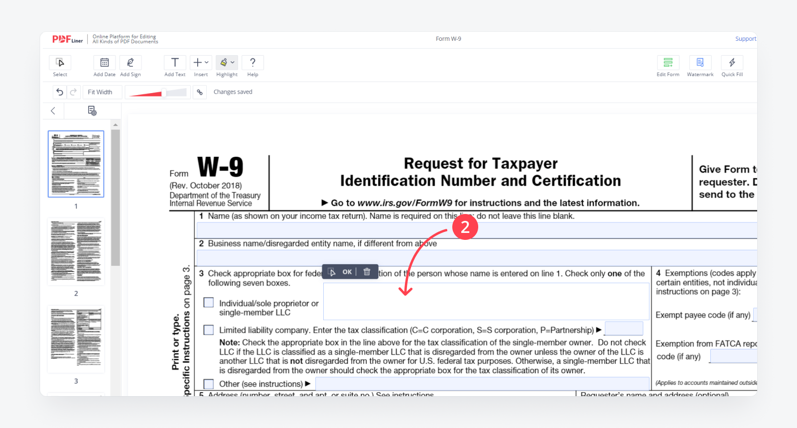Redo the last undone change

tap(73, 92)
